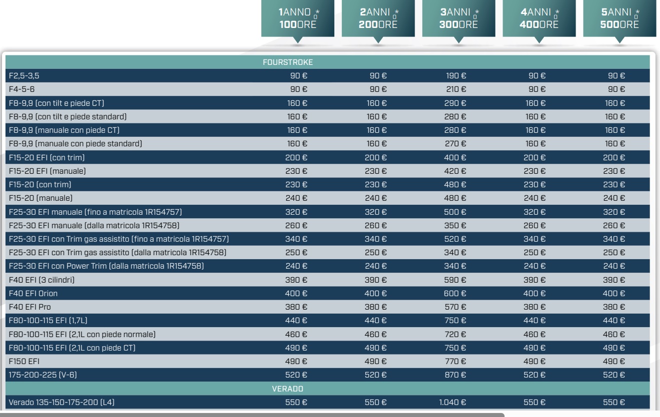
Task: Select the F15-20 EFI (con trim) label
Action: pyautogui.click(x=48, y=158)
